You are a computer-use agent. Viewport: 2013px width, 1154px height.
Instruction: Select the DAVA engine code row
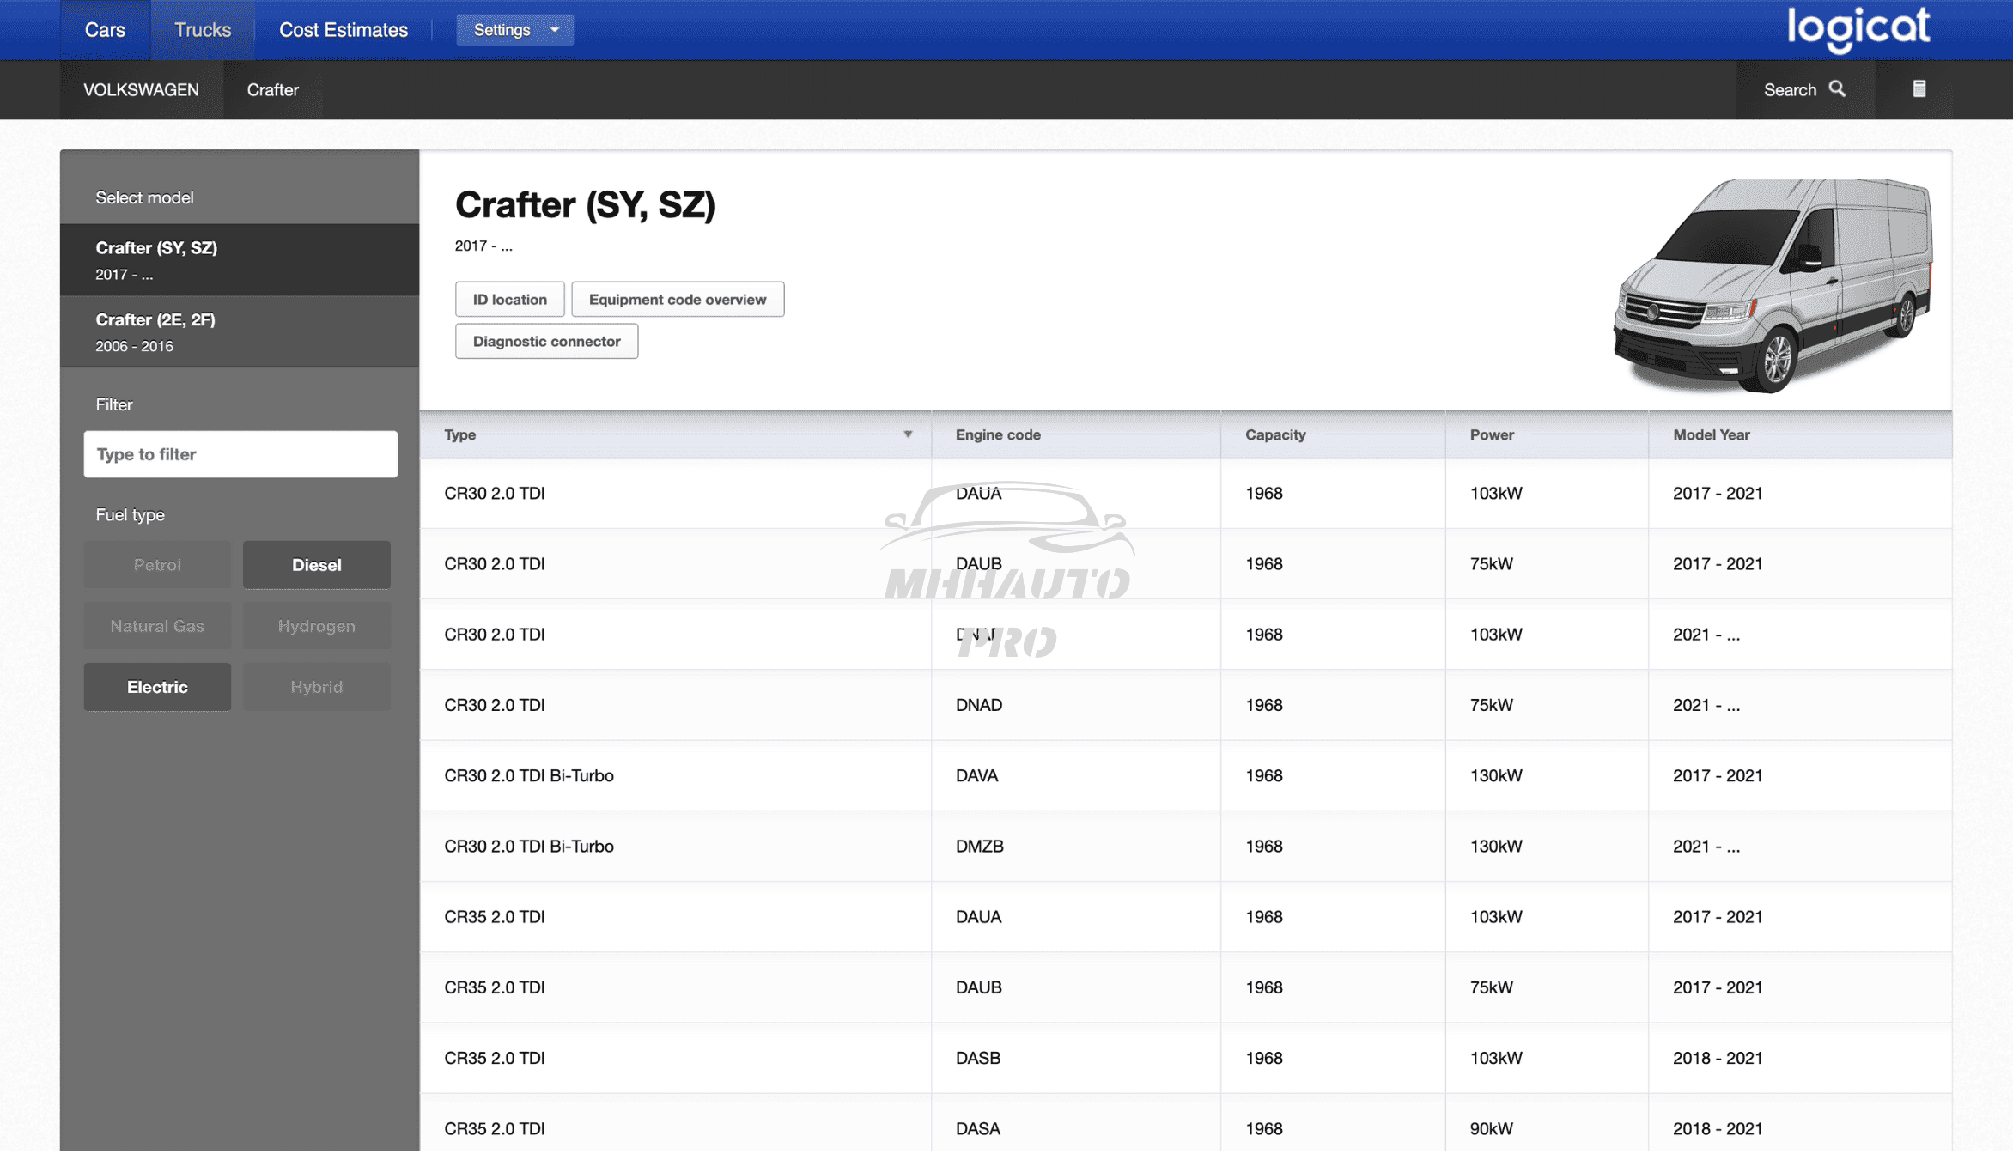pos(976,776)
